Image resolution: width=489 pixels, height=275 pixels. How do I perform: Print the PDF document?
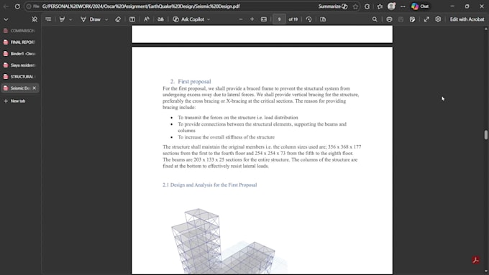[x=389, y=19]
